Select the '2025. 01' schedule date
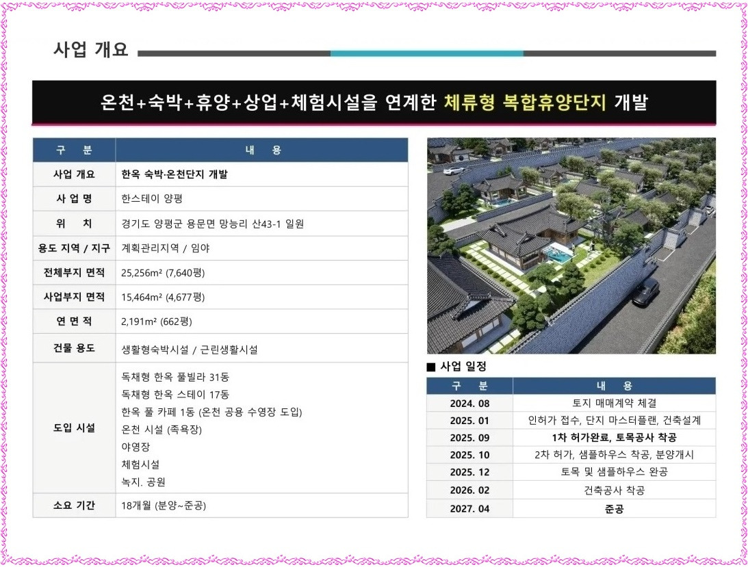This screenshot has width=748, height=567. pyautogui.click(x=469, y=421)
